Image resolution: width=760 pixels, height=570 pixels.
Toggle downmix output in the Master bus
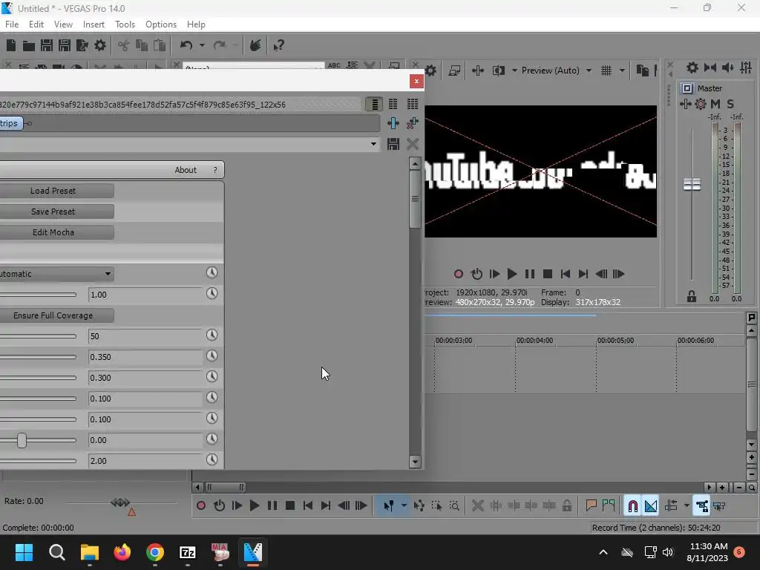point(710,68)
